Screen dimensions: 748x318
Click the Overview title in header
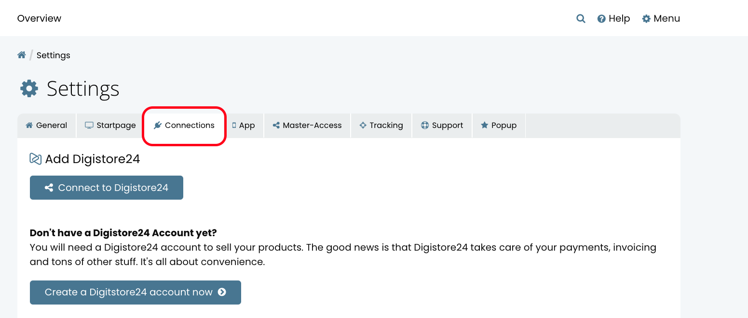pos(39,19)
